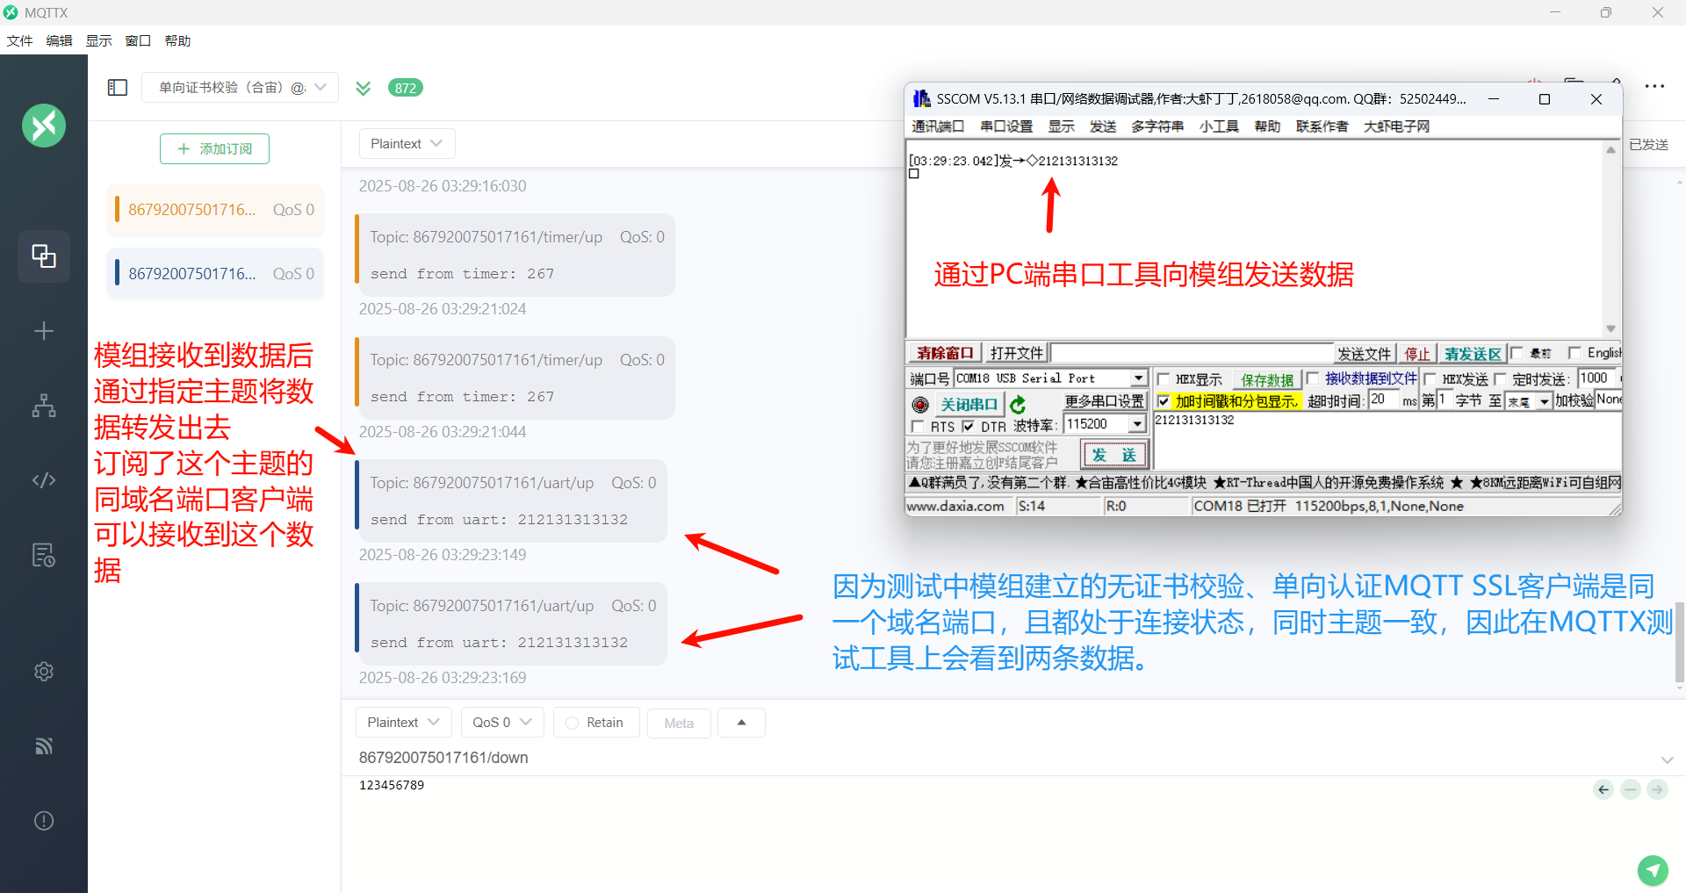
Task: Open the Log page in MQTTX sidebar
Action: pos(44,555)
